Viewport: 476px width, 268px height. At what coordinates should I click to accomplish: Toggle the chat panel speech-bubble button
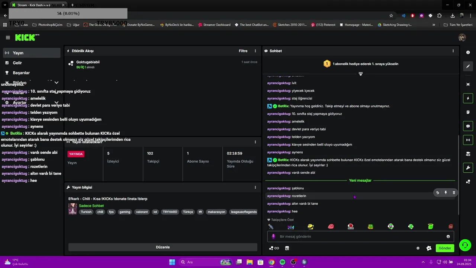tap(468, 126)
